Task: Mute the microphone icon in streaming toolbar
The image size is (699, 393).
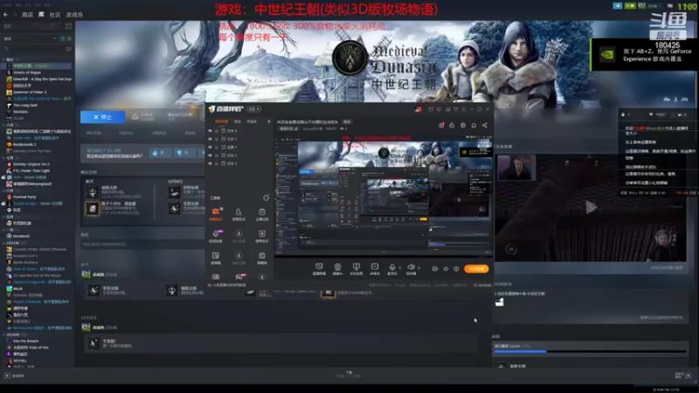Action: 391,267
